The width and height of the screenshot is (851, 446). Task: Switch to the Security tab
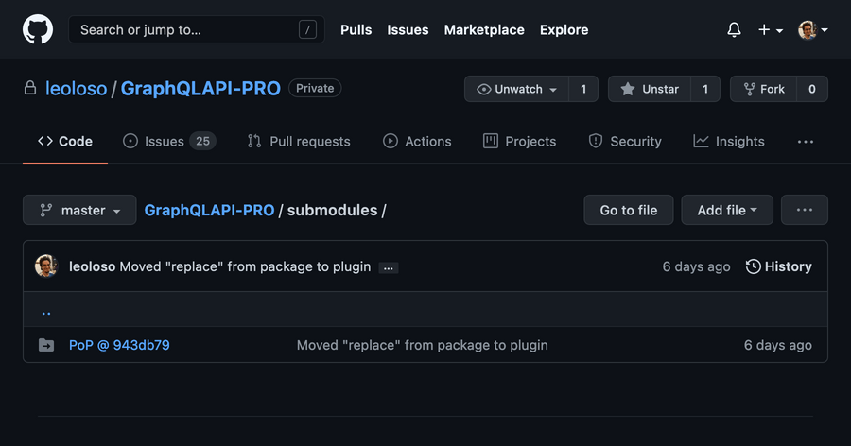pos(625,142)
